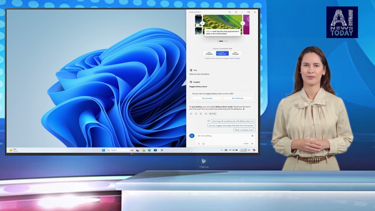Click suggestion about battery lasting with Battery Saver
The width and height of the screenshot is (375, 211).
coord(233,121)
